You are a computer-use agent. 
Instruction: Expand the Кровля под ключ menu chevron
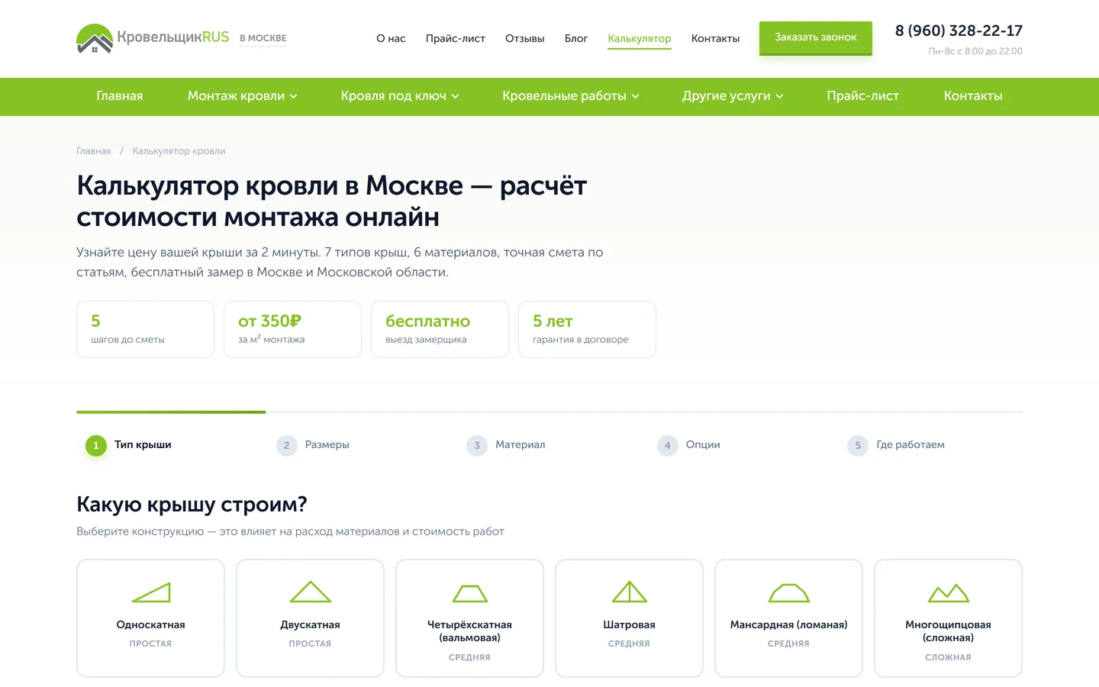456,97
